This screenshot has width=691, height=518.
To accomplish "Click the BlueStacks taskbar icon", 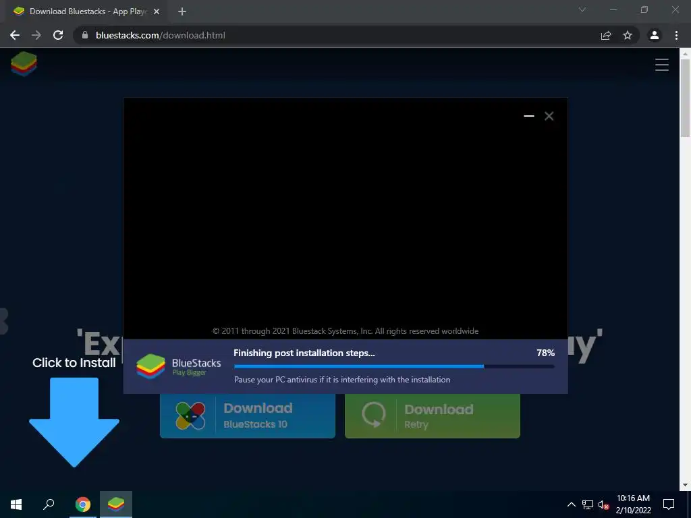I will coord(116,505).
